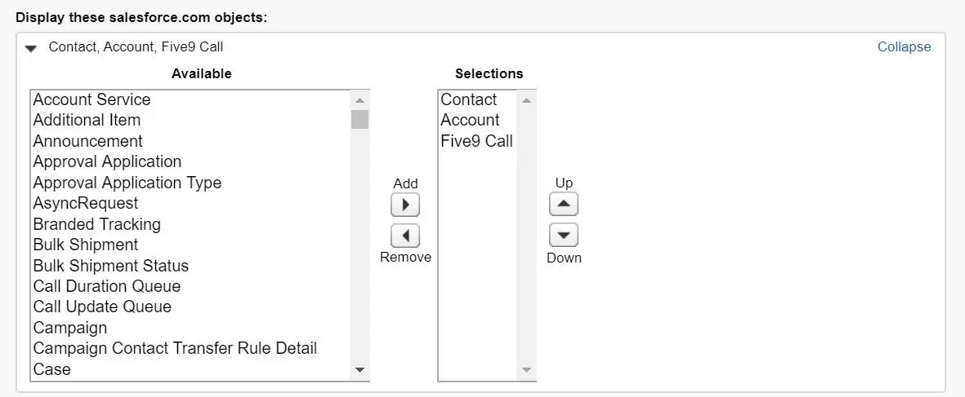Viewport: 965px width, 397px height.
Task: Select Announcement in Available list
Action: 190,141
